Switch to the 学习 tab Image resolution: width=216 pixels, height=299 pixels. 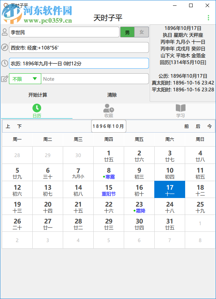pyautogui.click(x=180, y=111)
